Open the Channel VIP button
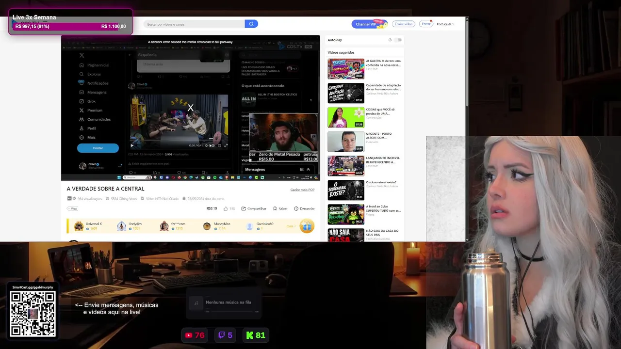This screenshot has height=349, width=621. 369,24
